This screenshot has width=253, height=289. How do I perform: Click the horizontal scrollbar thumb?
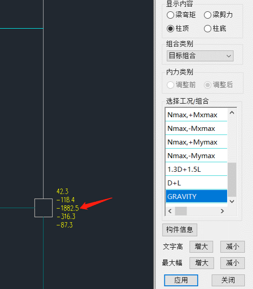click(181, 211)
